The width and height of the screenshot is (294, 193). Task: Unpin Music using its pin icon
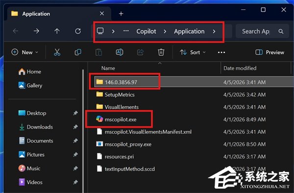point(75,169)
